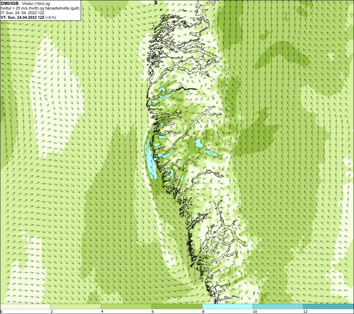This screenshot has height=314, width=354.
Task: Click the title line "DMI/IGB : Vindur (10m) og"
Action: (x=25, y=4)
